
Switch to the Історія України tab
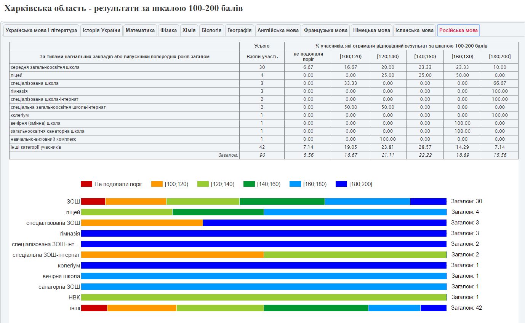point(101,30)
